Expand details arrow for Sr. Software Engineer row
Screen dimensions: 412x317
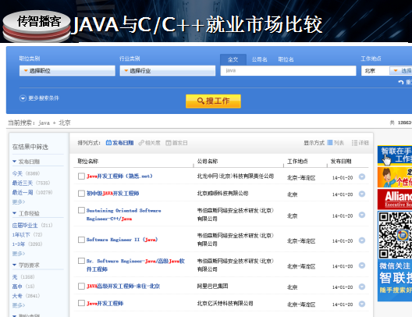(x=362, y=265)
